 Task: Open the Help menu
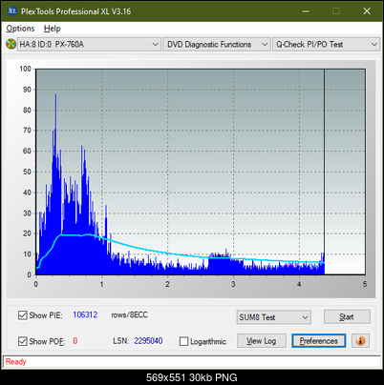(53, 29)
